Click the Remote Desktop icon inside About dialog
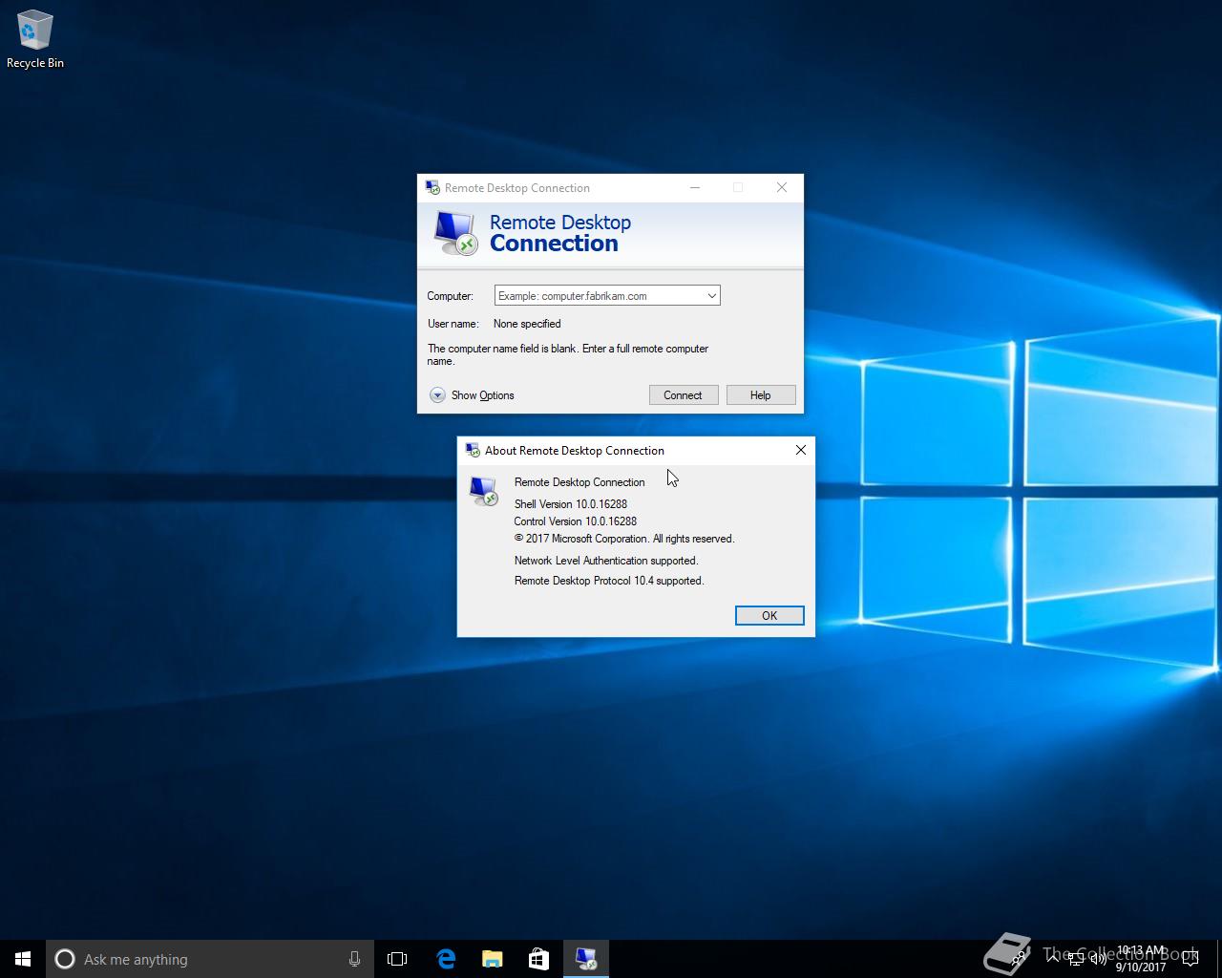Image resolution: width=1222 pixels, height=978 pixels. point(484,491)
